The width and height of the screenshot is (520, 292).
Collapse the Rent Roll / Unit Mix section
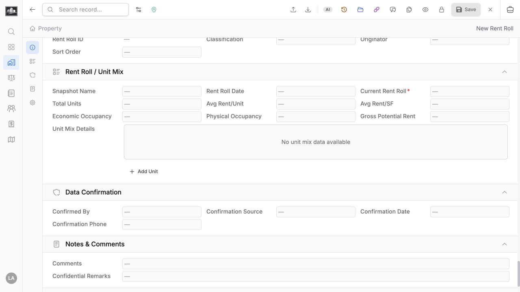coord(505,72)
